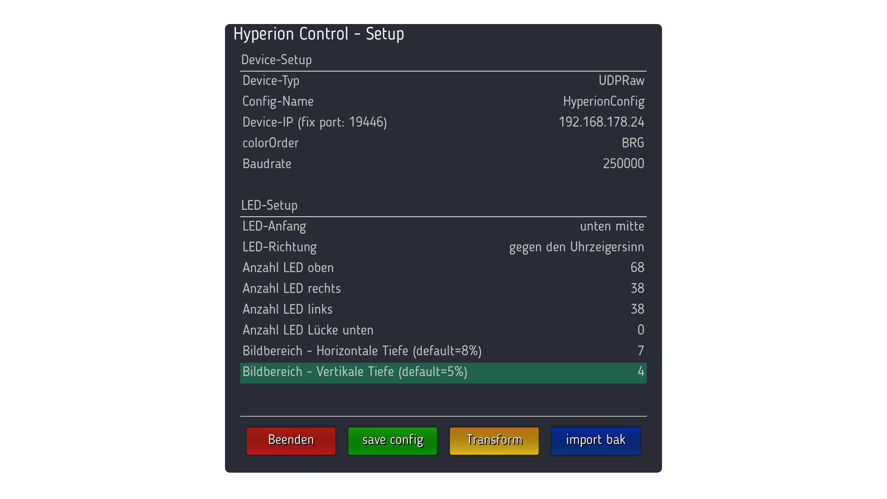Click the 192.168.178.24 address value
Screen dimensions: 887x499
click(x=601, y=122)
